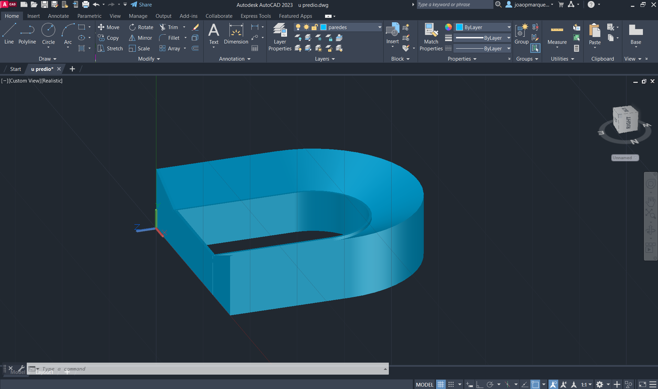Viewport: 658px width, 389px height.
Task: Click the Move tool icon
Action: pyautogui.click(x=101, y=27)
